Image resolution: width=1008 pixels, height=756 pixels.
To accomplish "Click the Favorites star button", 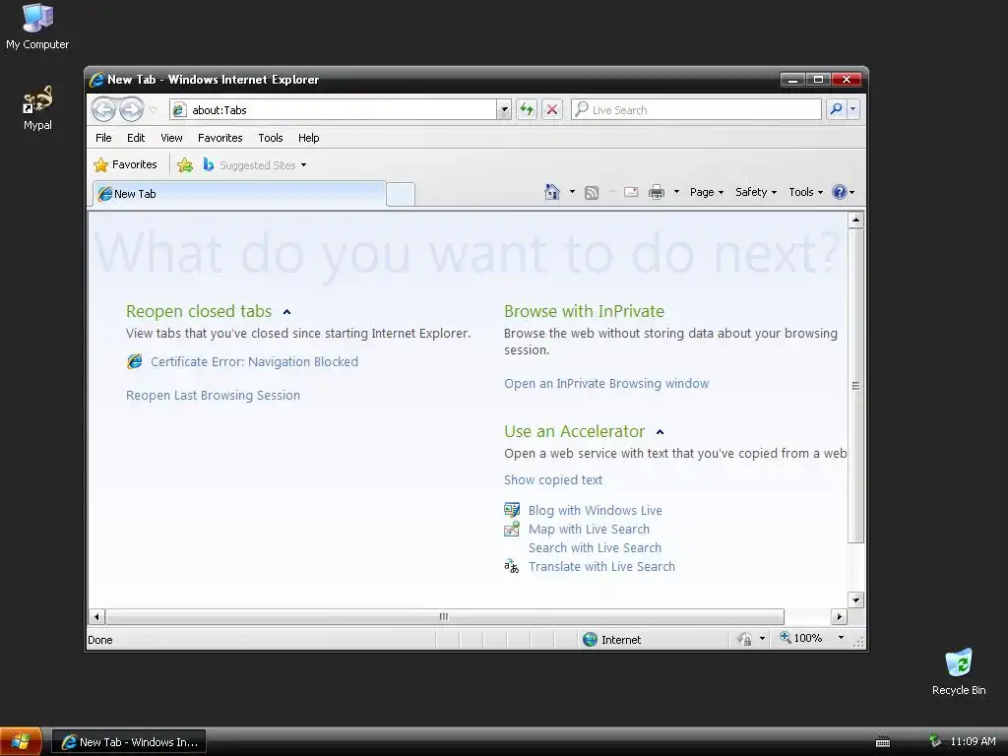I will tap(125, 164).
